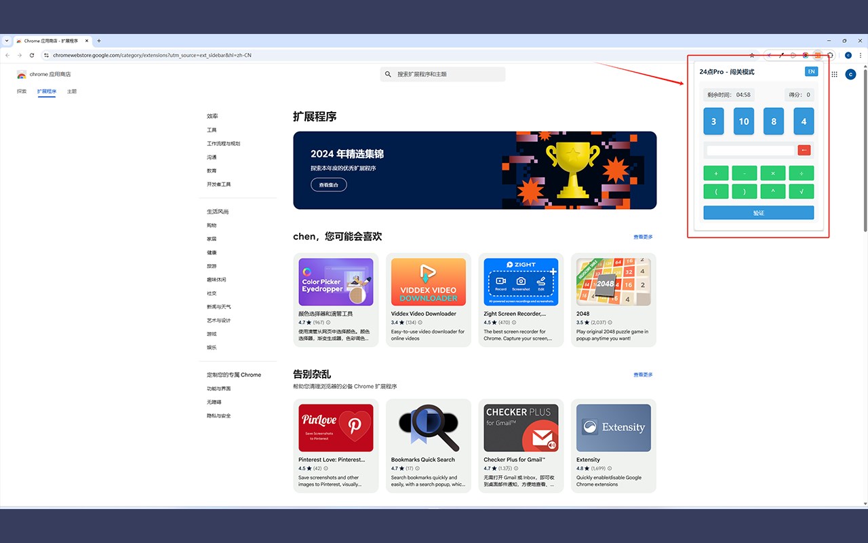The width and height of the screenshot is (868, 543).
Task: Bookmark this page with the star icon
Action: point(752,55)
